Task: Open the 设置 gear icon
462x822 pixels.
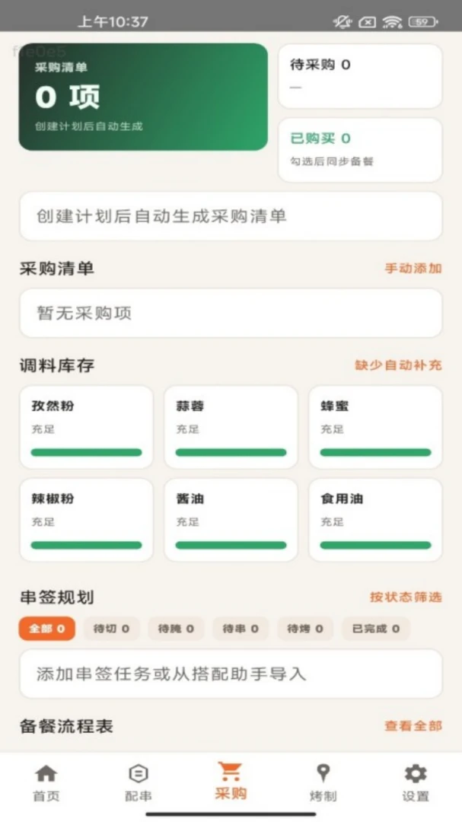Action: coord(416,773)
